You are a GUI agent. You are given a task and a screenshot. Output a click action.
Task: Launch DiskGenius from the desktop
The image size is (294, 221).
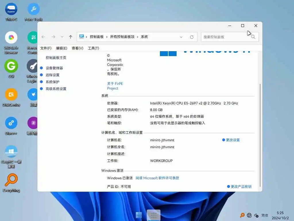pos(11,97)
